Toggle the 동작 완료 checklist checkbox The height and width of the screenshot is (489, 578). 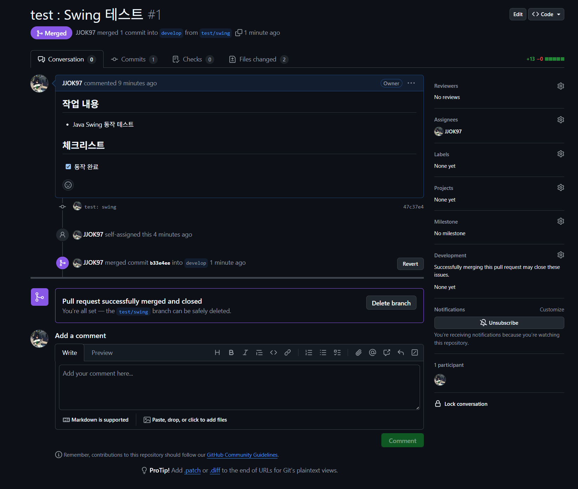click(x=68, y=166)
